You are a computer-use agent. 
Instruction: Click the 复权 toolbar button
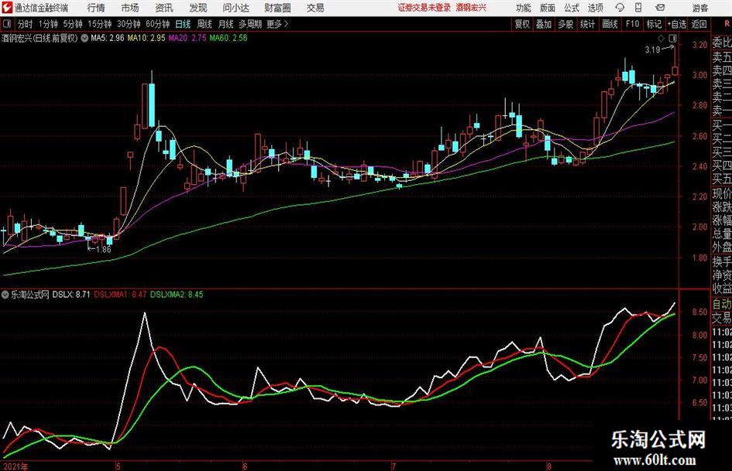pyautogui.click(x=522, y=24)
